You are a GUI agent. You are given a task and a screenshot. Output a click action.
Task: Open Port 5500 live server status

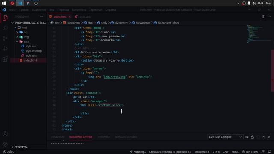point(250,152)
